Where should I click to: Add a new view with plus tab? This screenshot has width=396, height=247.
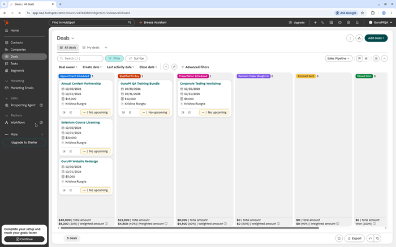106,47
